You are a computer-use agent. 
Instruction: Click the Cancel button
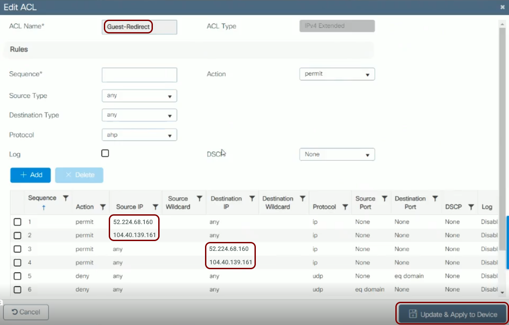pyautogui.click(x=26, y=312)
